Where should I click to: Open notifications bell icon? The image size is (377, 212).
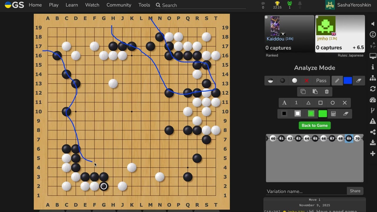300,5
